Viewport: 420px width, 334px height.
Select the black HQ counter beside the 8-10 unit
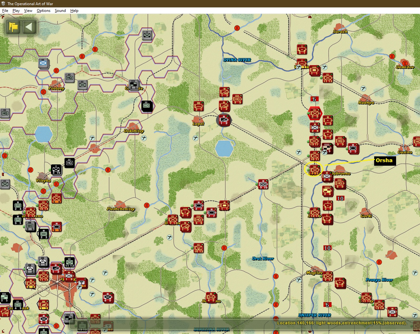[x=69, y=163]
